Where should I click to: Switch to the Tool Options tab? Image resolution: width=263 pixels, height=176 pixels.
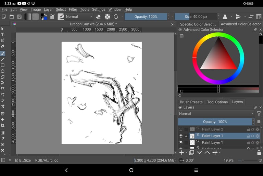[x=217, y=102]
